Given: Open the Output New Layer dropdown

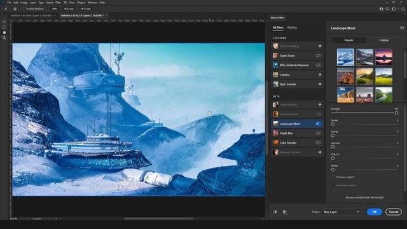Looking at the screenshot, I should (341, 212).
